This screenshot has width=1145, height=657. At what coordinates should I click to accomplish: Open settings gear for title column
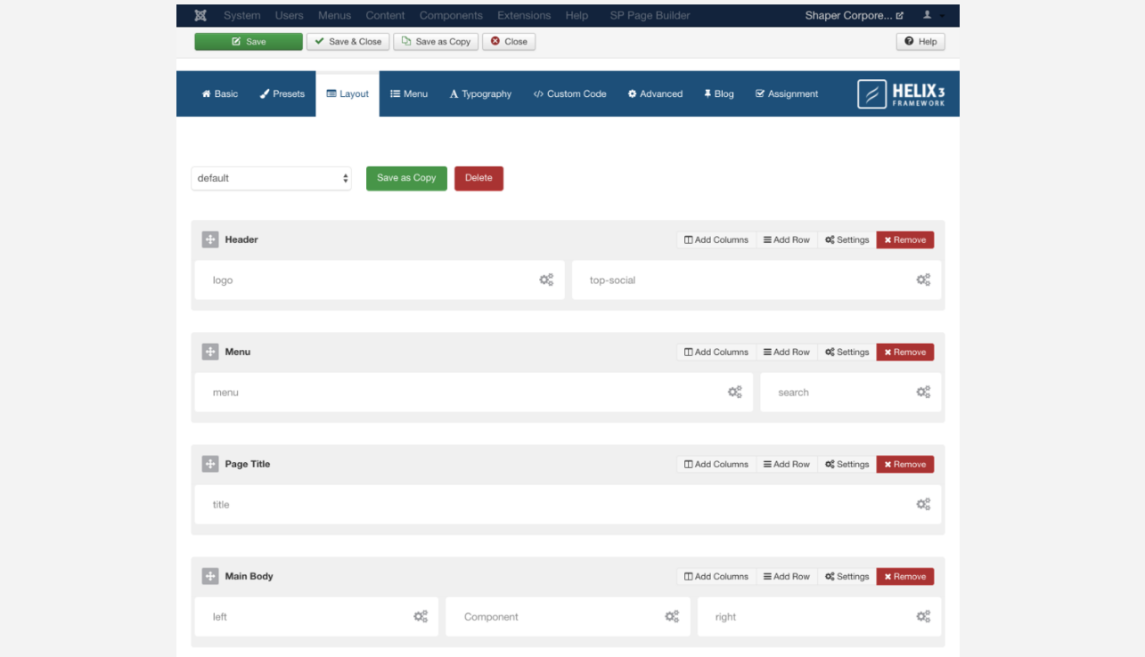[923, 504]
